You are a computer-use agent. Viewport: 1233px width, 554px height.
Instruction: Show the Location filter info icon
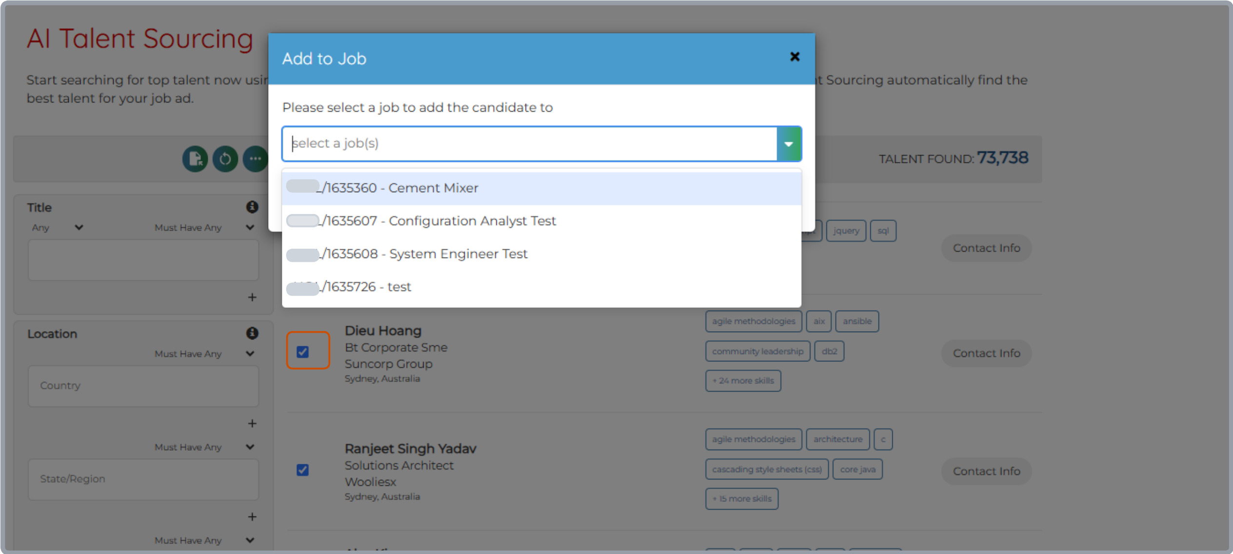pos(252,333)
